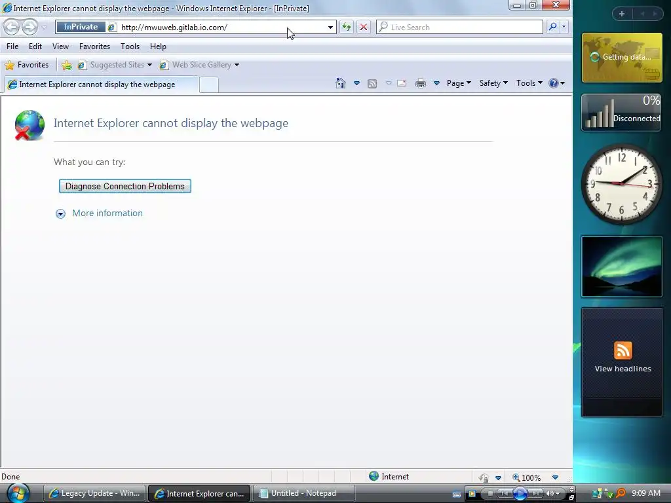Open the Help menu
The width and height of the screenshot is (671, 503).
click(x=158, y=47)
